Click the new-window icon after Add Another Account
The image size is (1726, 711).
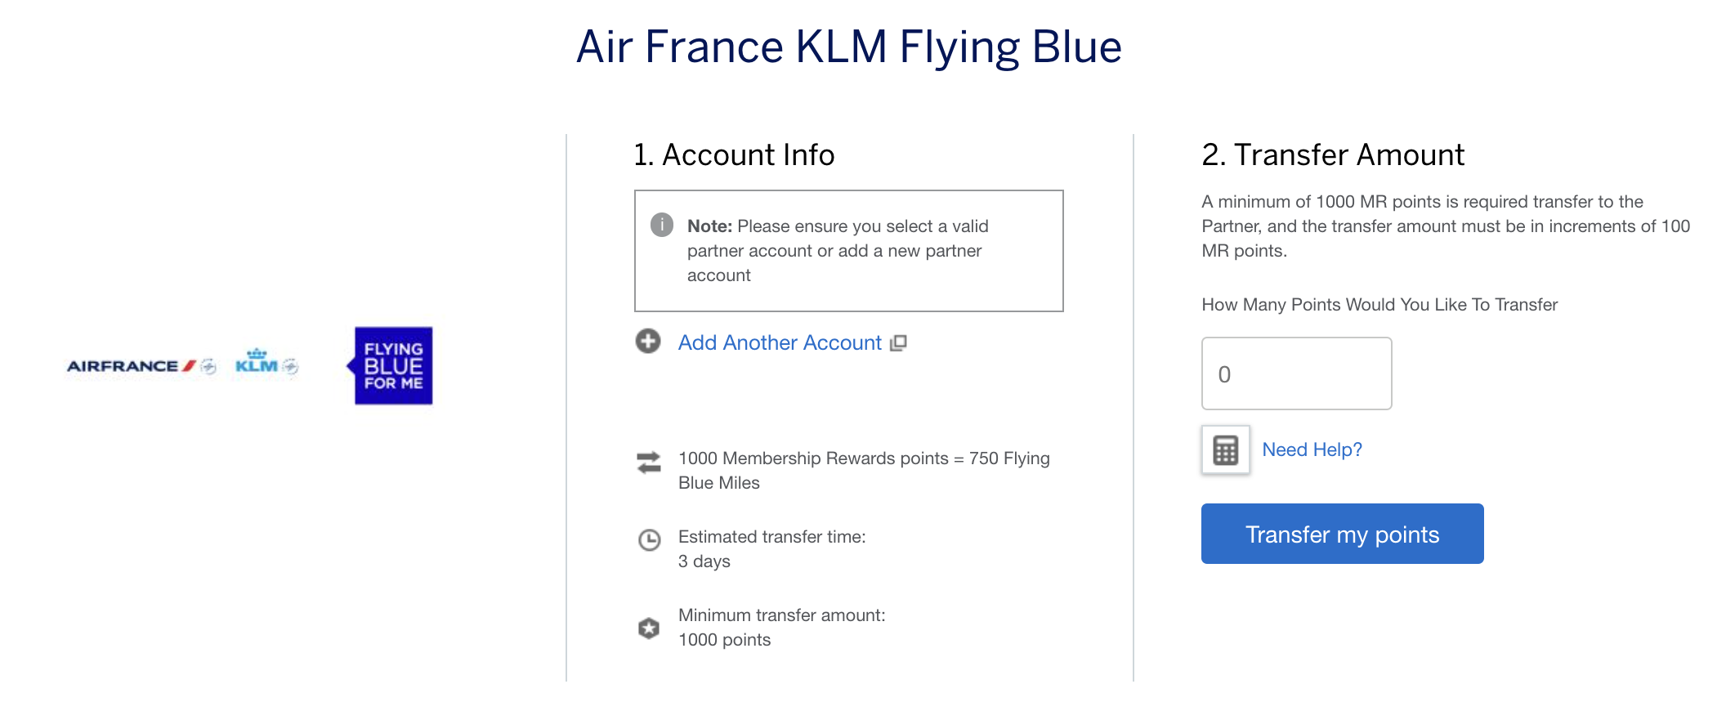pos(898,343)
